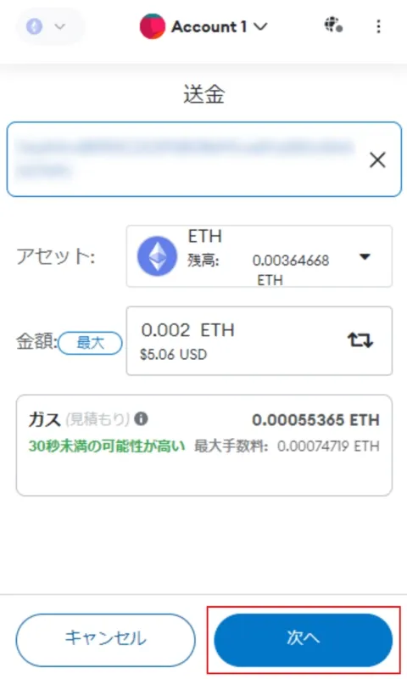Image resolution: width=407 pixels, height=679 pixels.
Task: Click the gas estimate info icon
Action: (141, 418)
